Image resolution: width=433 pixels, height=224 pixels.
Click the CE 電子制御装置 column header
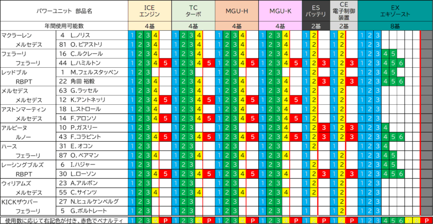pyautogui.click(x=344, y=11)
